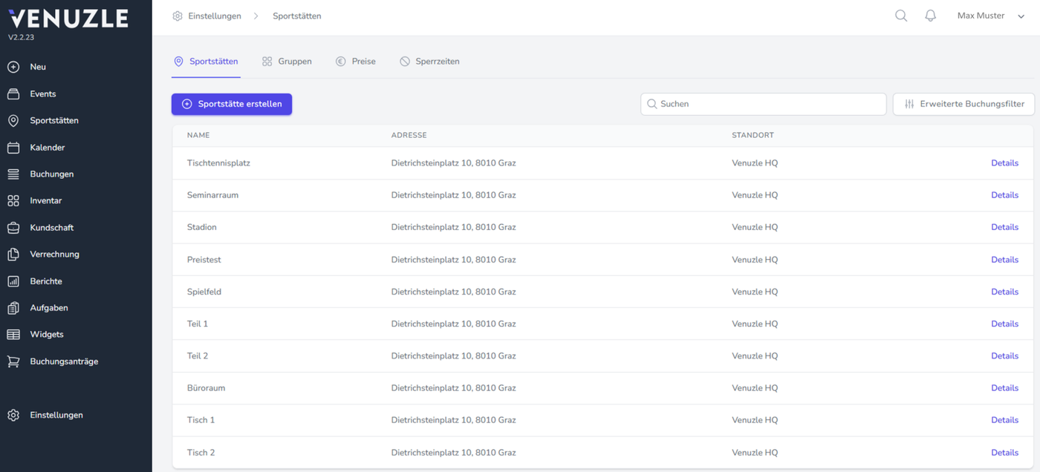Switch to the Sperrzeiten tab
This screenshot has height=472, width=1040.
pyautogui.click(x=429, y=62)
